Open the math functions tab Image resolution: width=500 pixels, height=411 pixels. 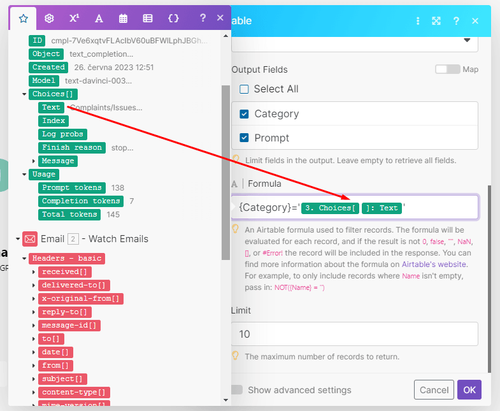pos(74,18)
